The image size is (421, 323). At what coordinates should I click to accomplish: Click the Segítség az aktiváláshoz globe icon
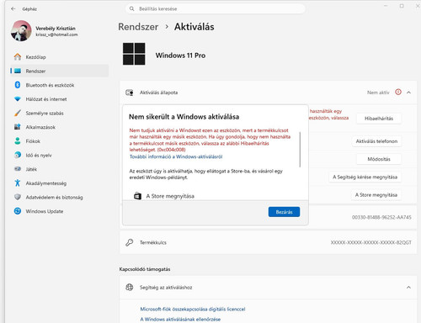130,287
